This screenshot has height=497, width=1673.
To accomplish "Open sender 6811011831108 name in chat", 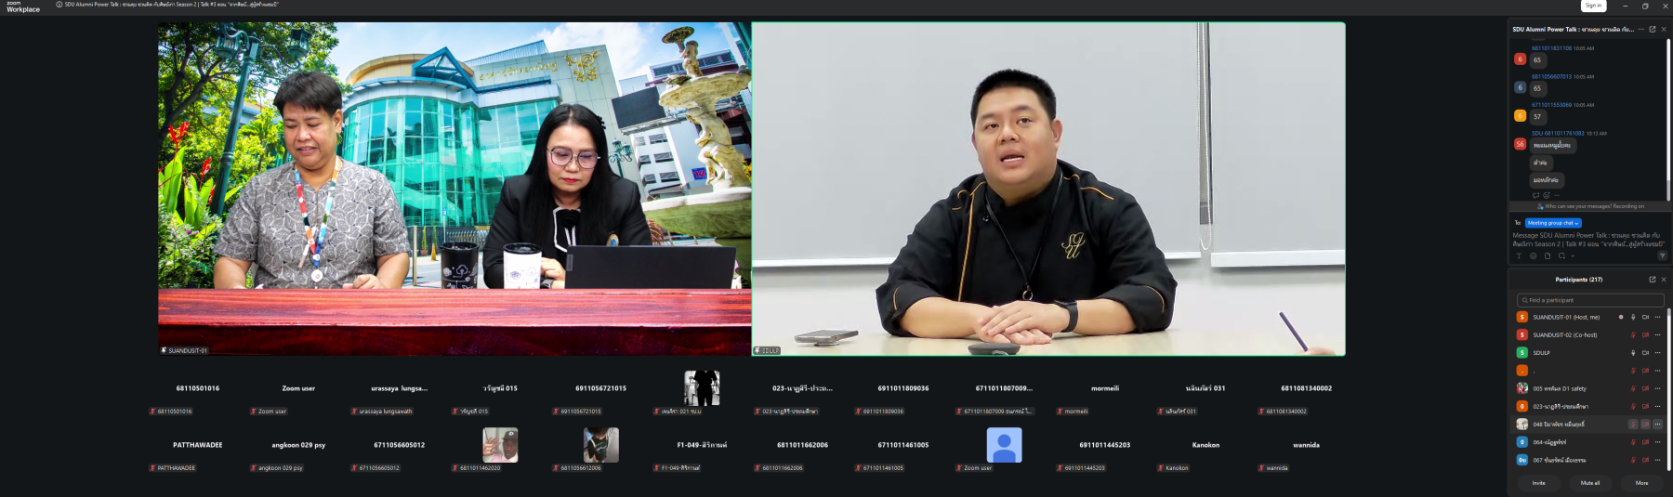I will (1552, 48).
